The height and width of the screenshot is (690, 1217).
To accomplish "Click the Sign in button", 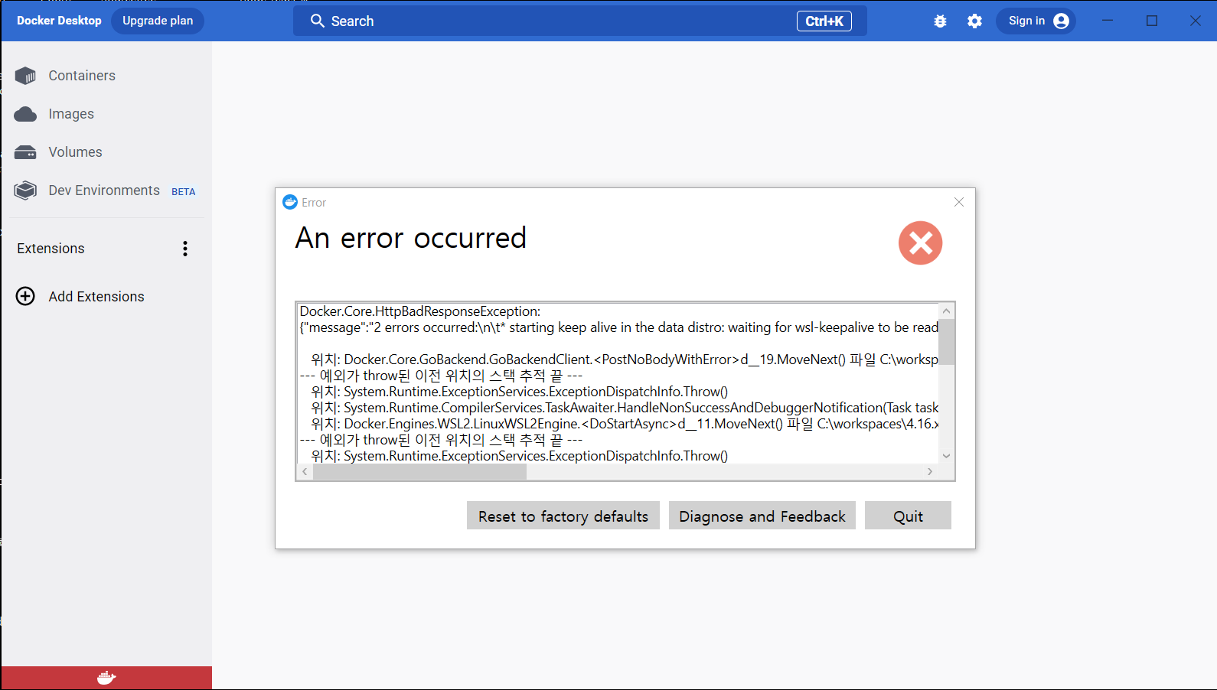I will point(1036,21).
